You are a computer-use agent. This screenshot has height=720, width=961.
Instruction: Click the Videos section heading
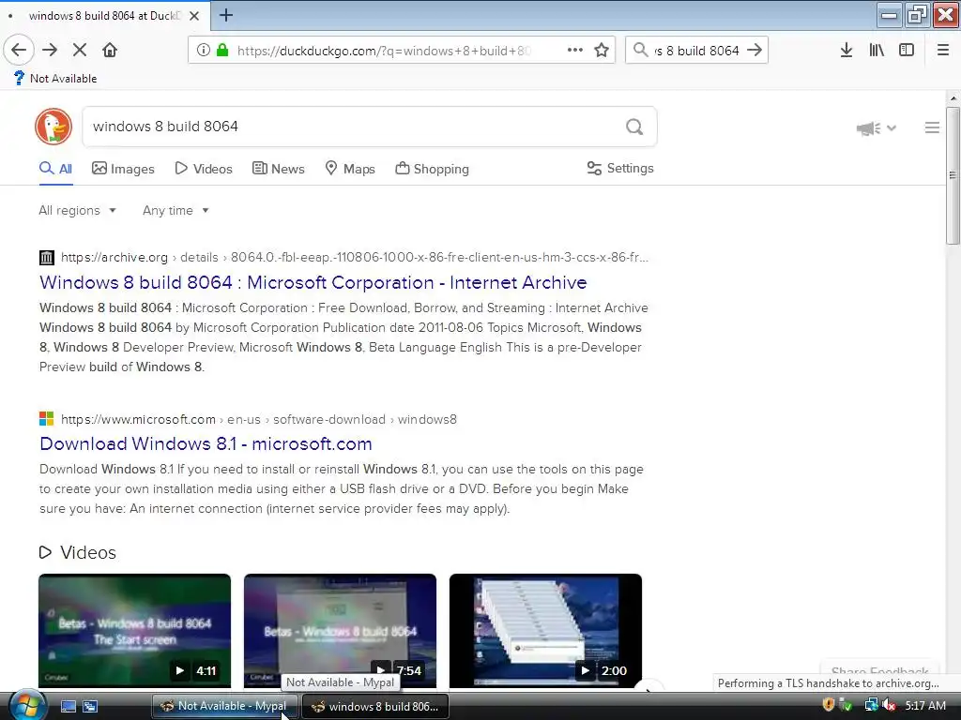[x=77, y=553]
